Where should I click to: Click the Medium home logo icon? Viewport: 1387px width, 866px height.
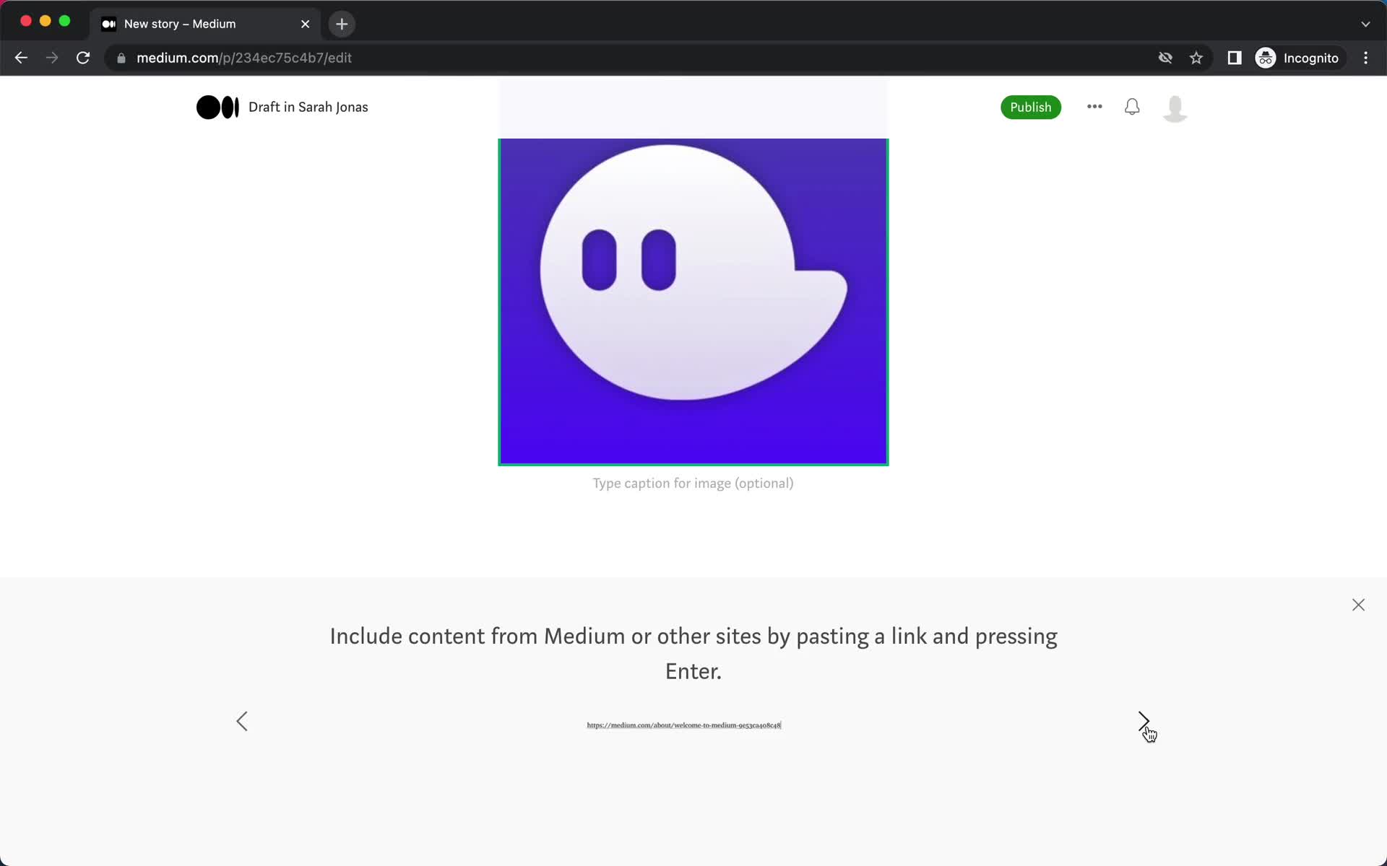pyautogui.click(x=217, y=107)
